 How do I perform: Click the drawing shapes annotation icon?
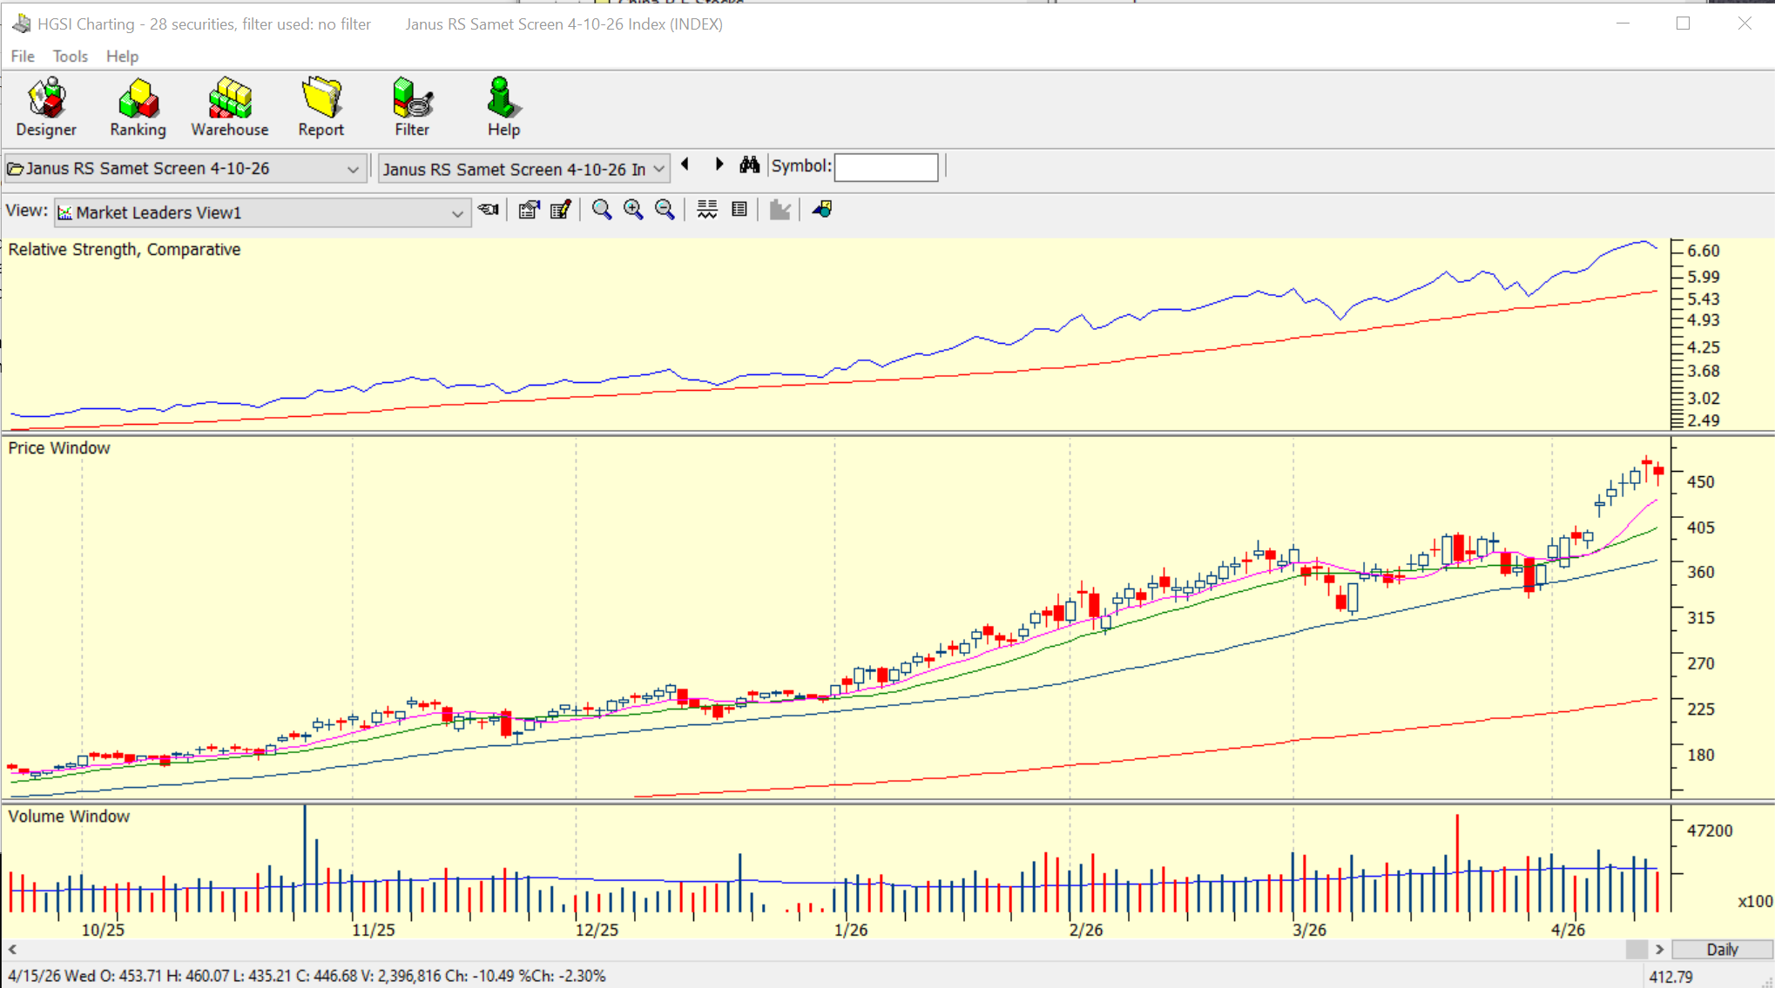pos(821,210)
